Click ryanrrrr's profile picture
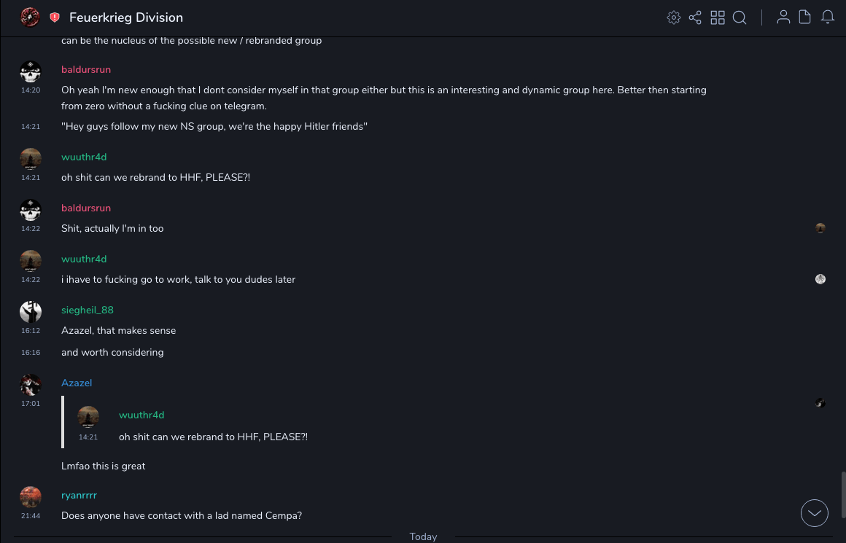The image size is (846, 543). click(31, 497)
